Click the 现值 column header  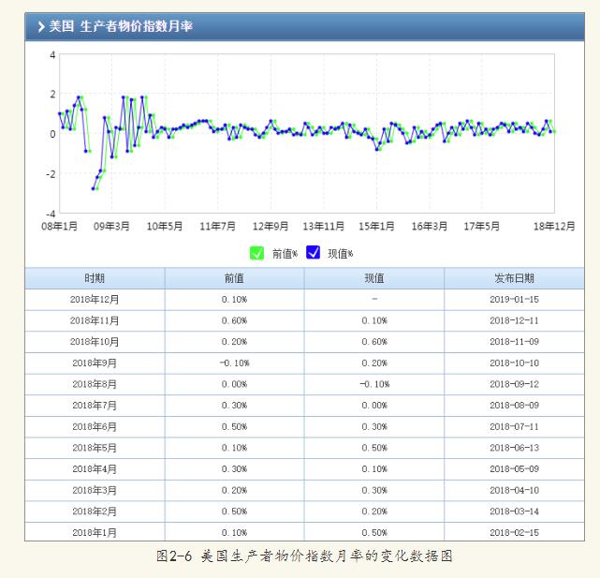coord(373,278)
